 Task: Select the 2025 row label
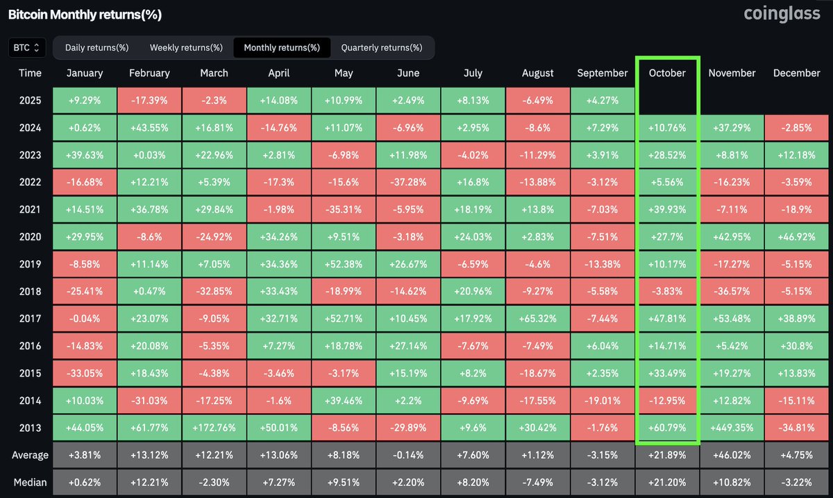(30, 100)
